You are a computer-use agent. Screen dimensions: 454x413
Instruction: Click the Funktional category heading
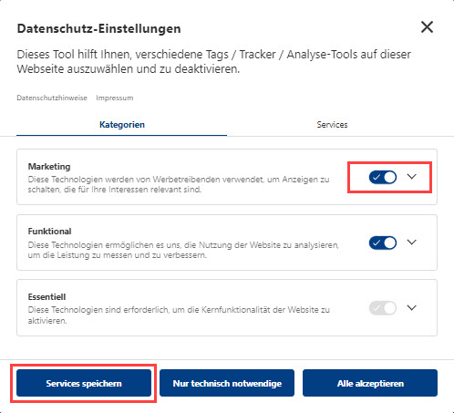(49, 232)
